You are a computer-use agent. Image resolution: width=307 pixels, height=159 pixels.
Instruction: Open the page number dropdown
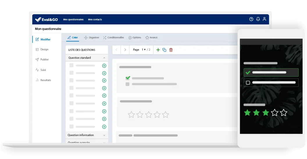click(x=144, y=50)
